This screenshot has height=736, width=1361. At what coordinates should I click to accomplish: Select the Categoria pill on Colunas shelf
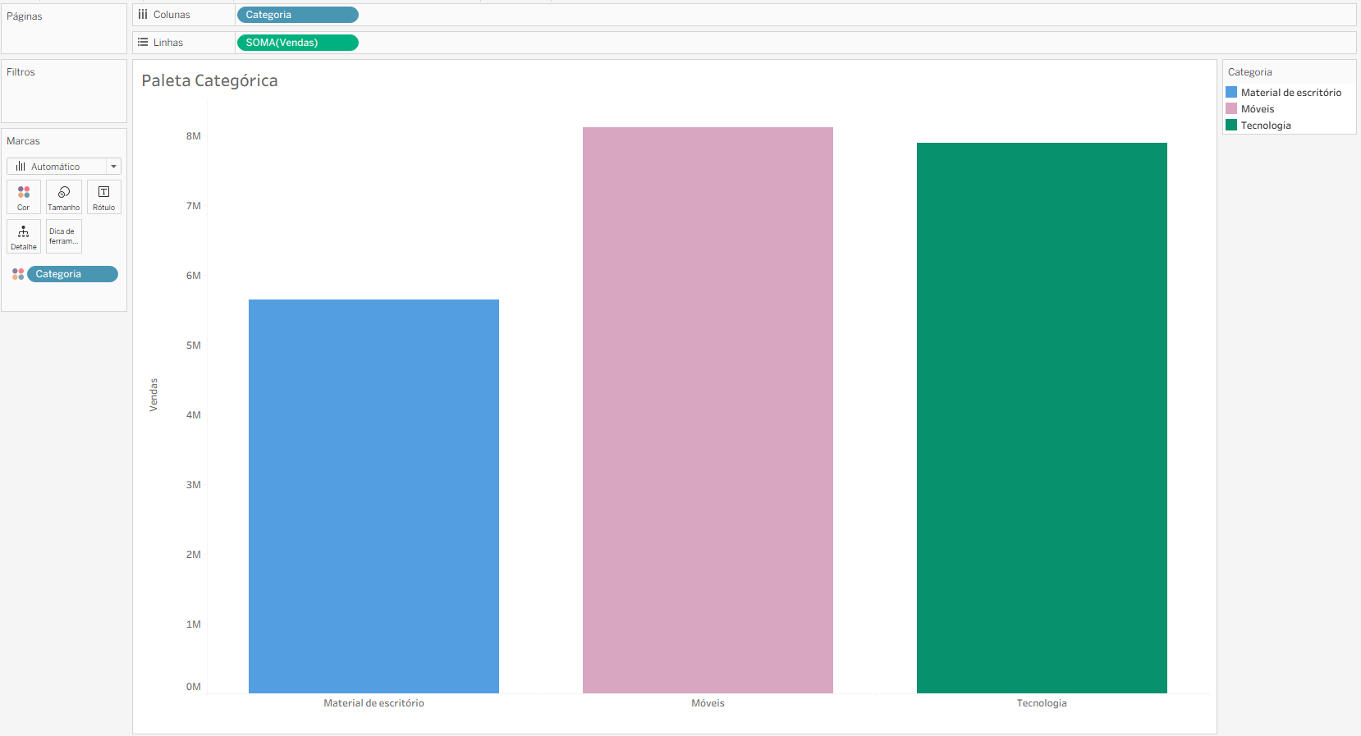pyautogui.click(x=297, y=15)
